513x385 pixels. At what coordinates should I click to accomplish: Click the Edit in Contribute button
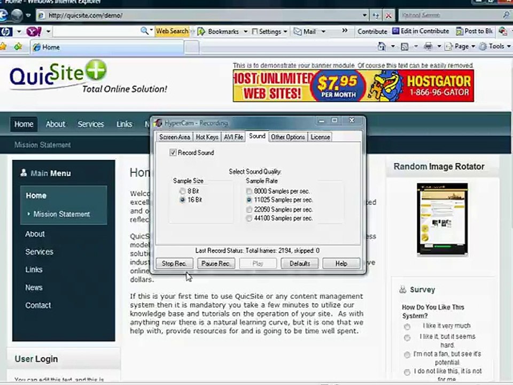point(421,31)
